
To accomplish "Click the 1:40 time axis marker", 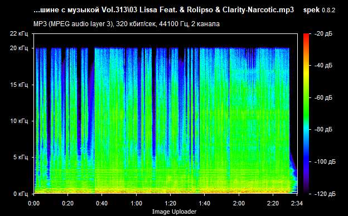I will point(205,203).
